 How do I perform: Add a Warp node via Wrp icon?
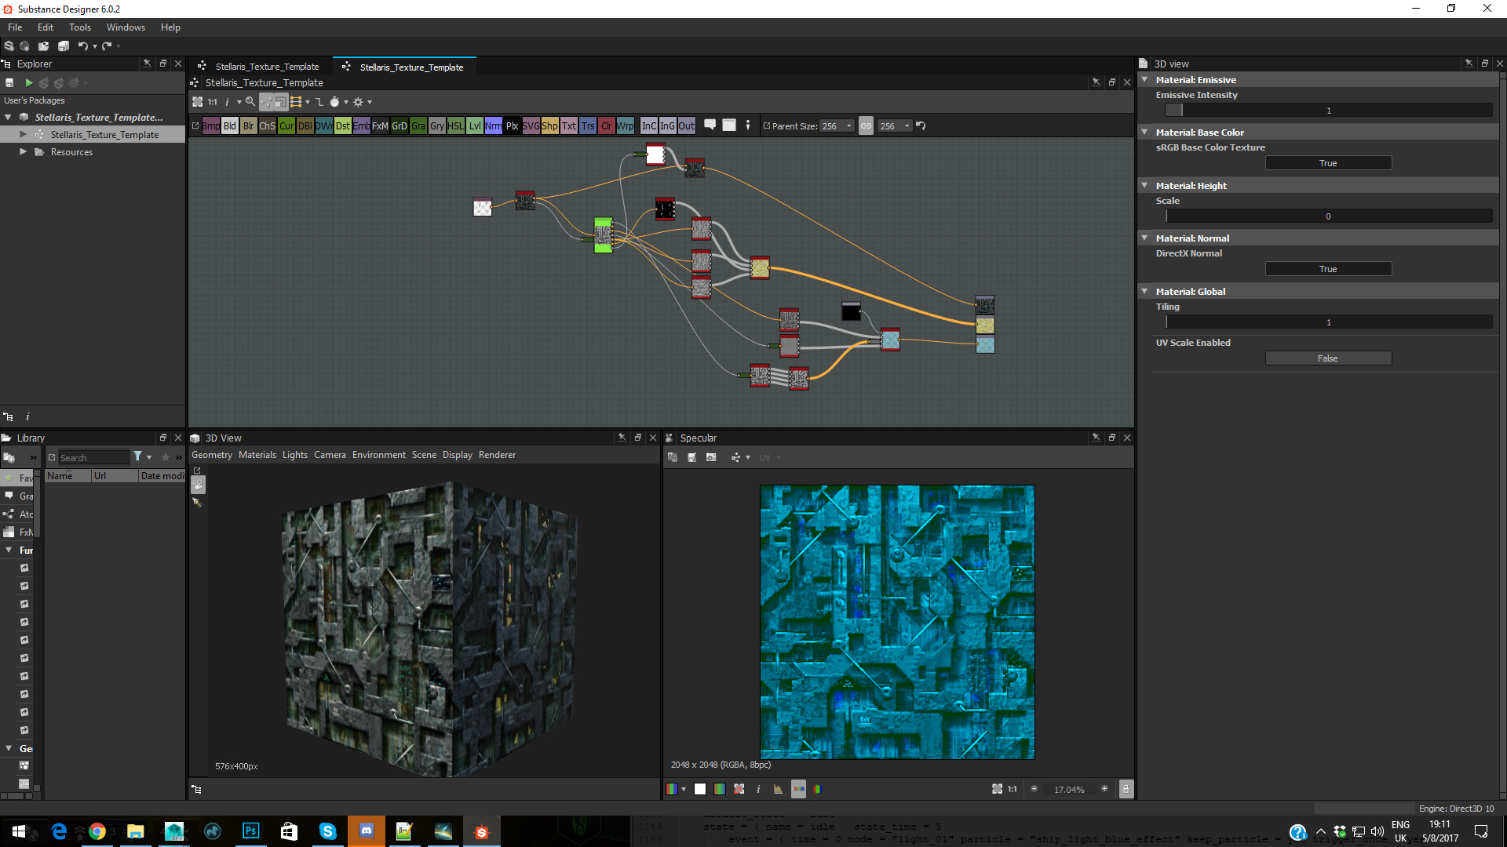pos(625,125)
